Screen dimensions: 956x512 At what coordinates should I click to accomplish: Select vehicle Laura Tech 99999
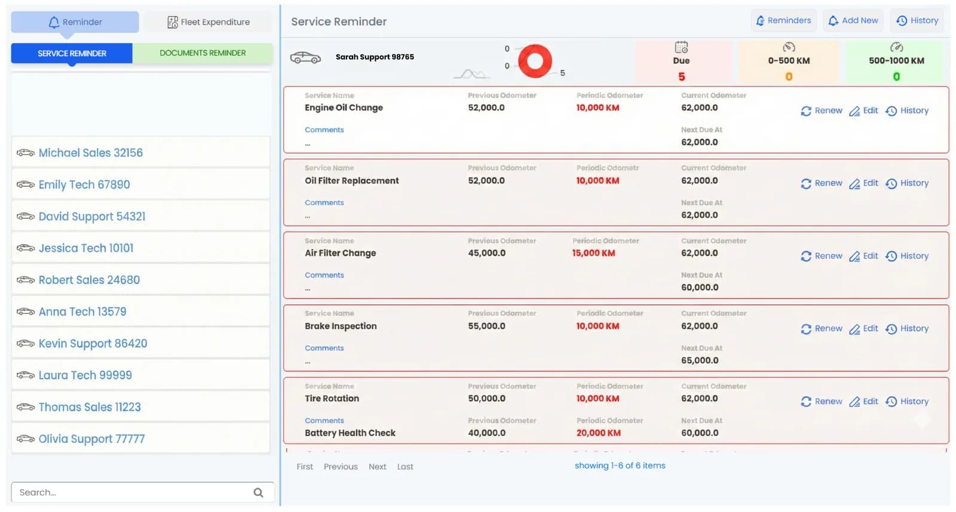point(140,375)
